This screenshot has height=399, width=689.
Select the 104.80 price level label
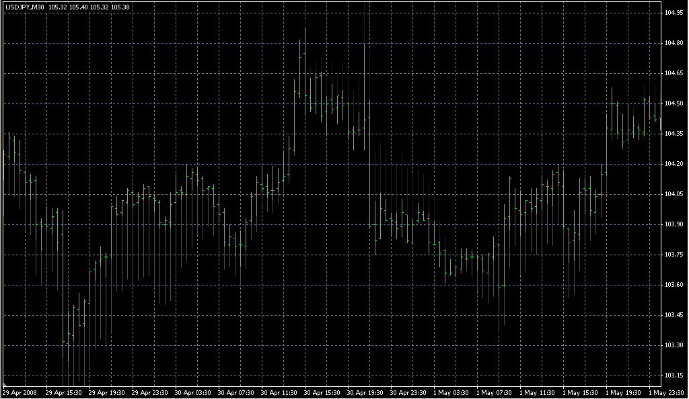coord(674,43)
